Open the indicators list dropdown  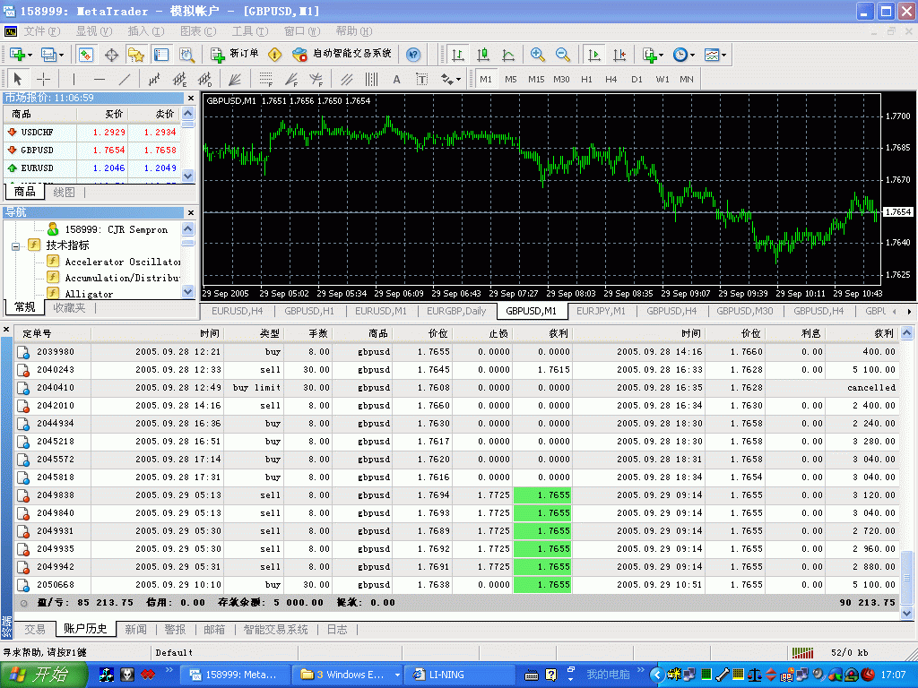pyautogui.click(x=653, y=55)
